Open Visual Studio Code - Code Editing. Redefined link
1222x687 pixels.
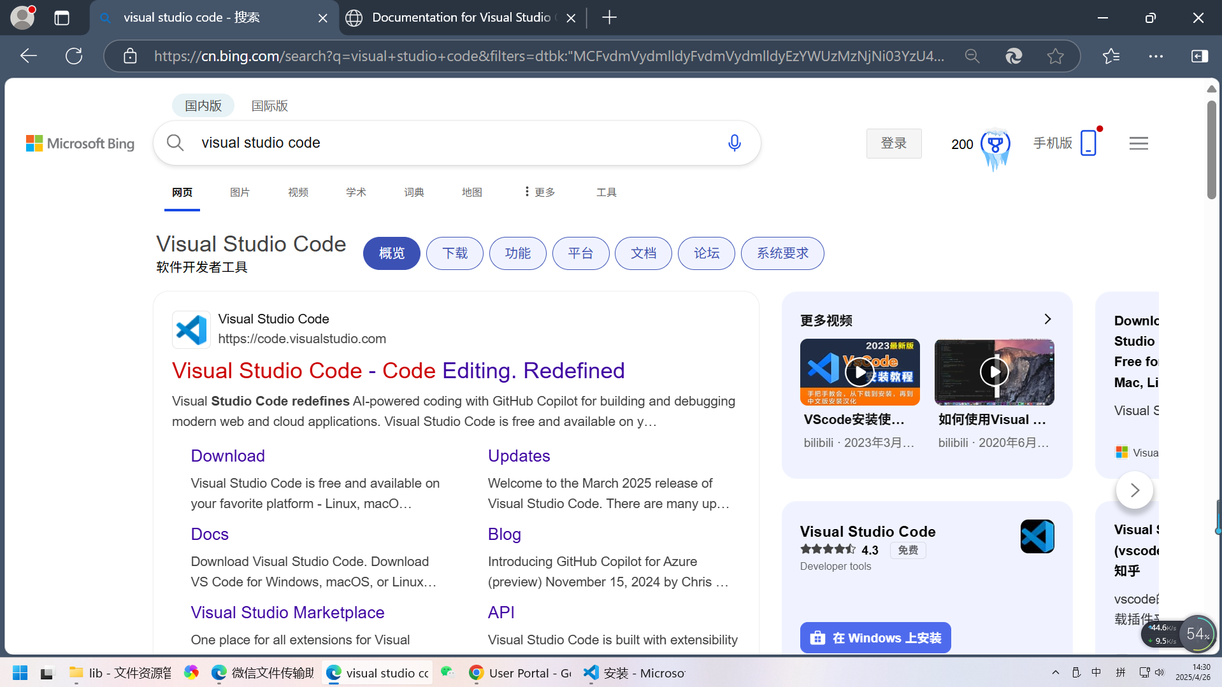pyautogui.click(x=398, y=371)
